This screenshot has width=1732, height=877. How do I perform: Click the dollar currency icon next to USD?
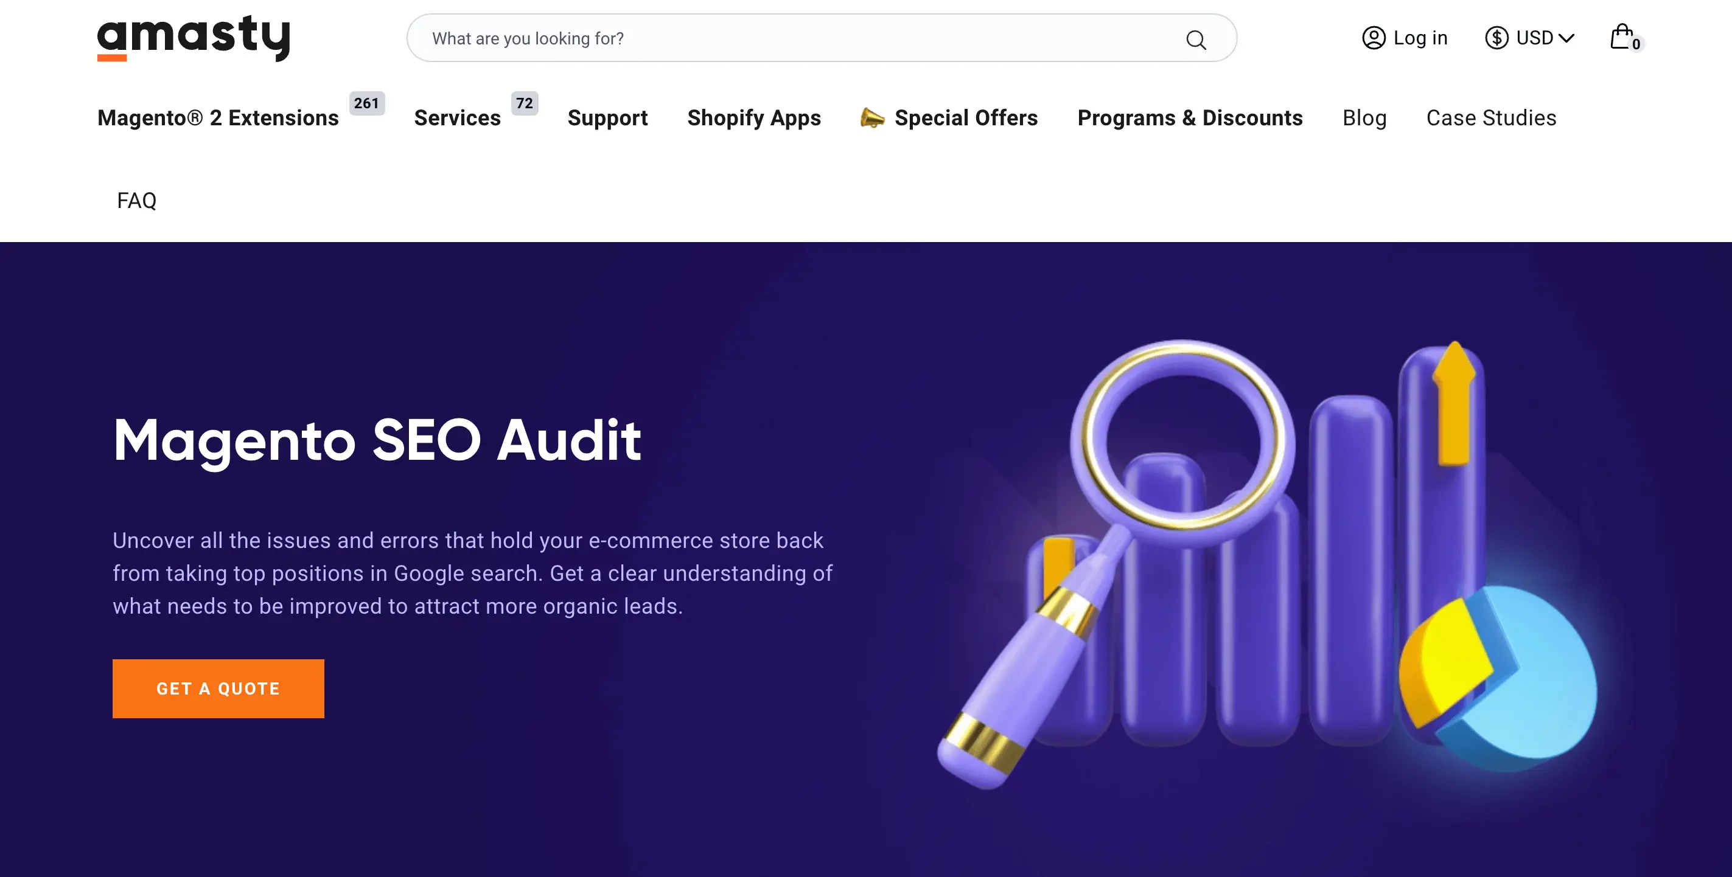[x=1495, y=38]
